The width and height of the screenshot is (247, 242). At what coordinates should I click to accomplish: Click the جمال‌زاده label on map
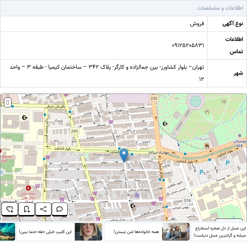(x=78, y=154)
